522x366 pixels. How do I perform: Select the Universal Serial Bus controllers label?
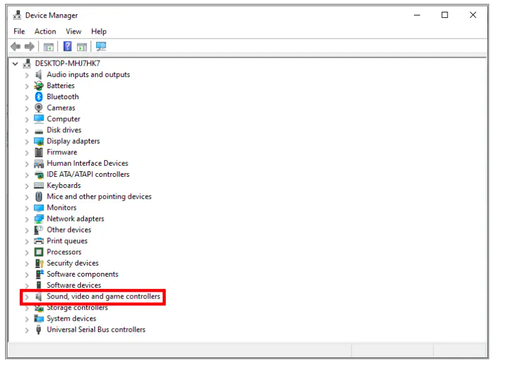[96, 329]
